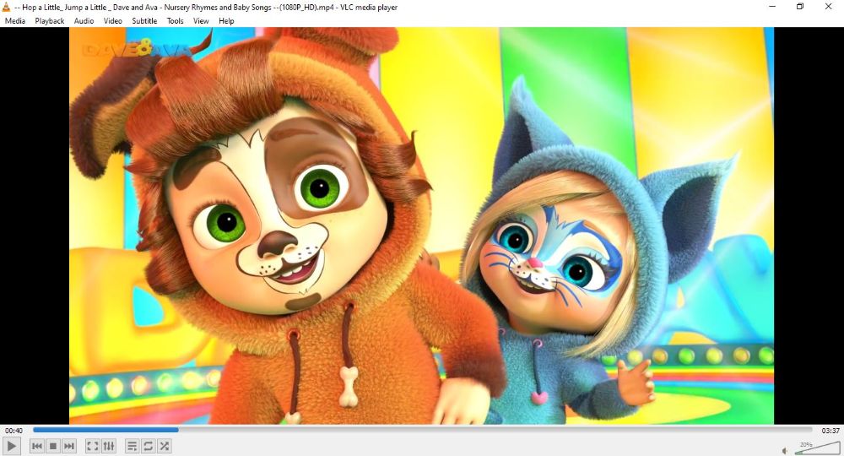Skip to next media track
The height and width of the screenshot is (456, 844).
(69, 446)
